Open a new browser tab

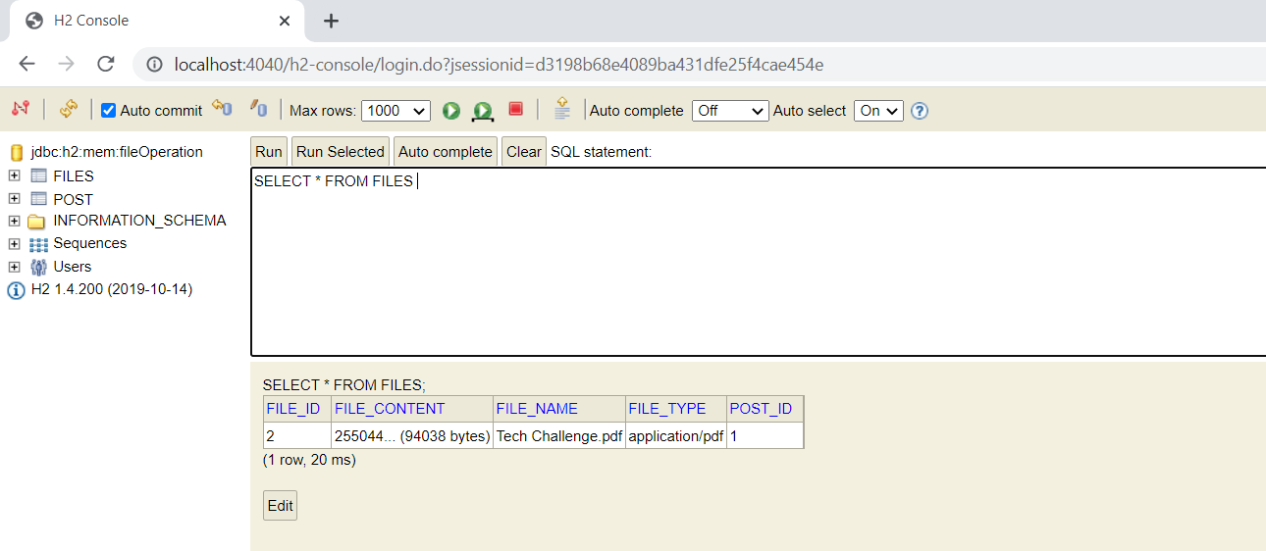331,21
